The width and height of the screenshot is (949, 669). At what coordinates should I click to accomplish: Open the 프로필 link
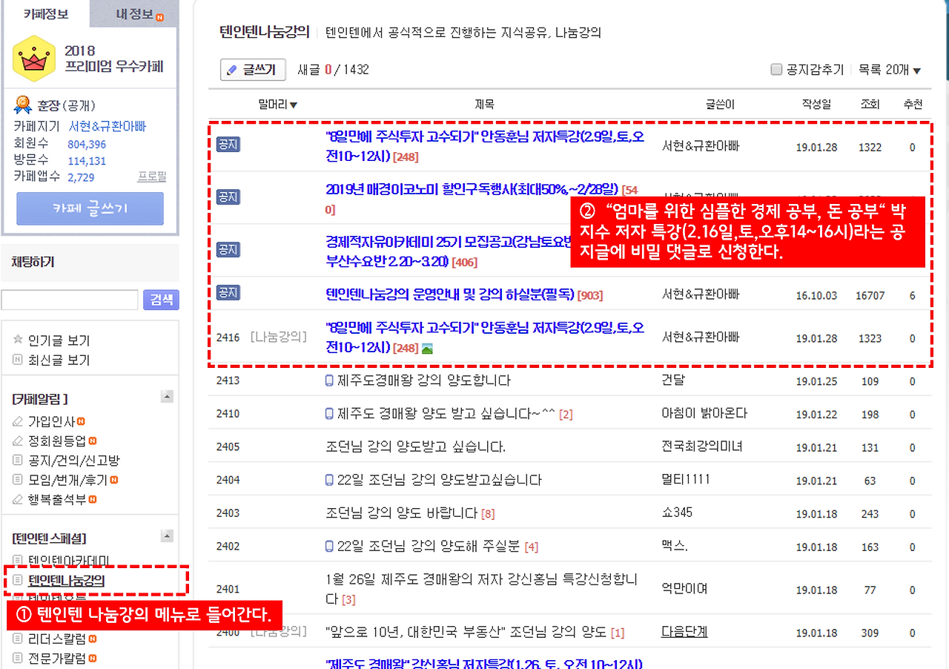coord(152,177)
